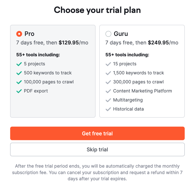Click the Choose your trial plan heading
Screen dimensions: 196x187
tap(97, 10)
